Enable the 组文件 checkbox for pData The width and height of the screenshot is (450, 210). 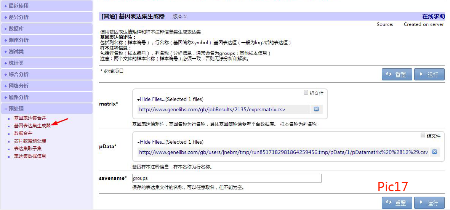(423, 135)
